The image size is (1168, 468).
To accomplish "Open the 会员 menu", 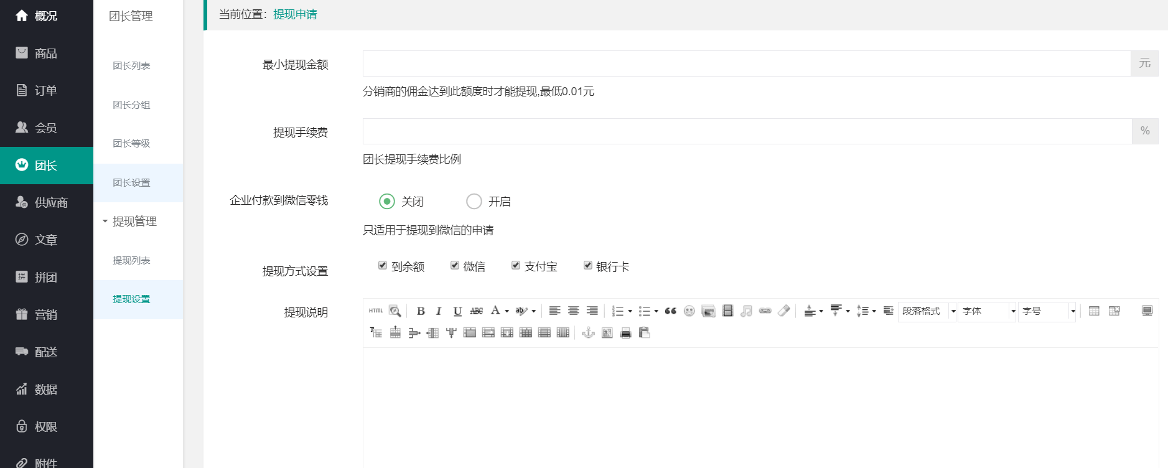I will [47, 128].
